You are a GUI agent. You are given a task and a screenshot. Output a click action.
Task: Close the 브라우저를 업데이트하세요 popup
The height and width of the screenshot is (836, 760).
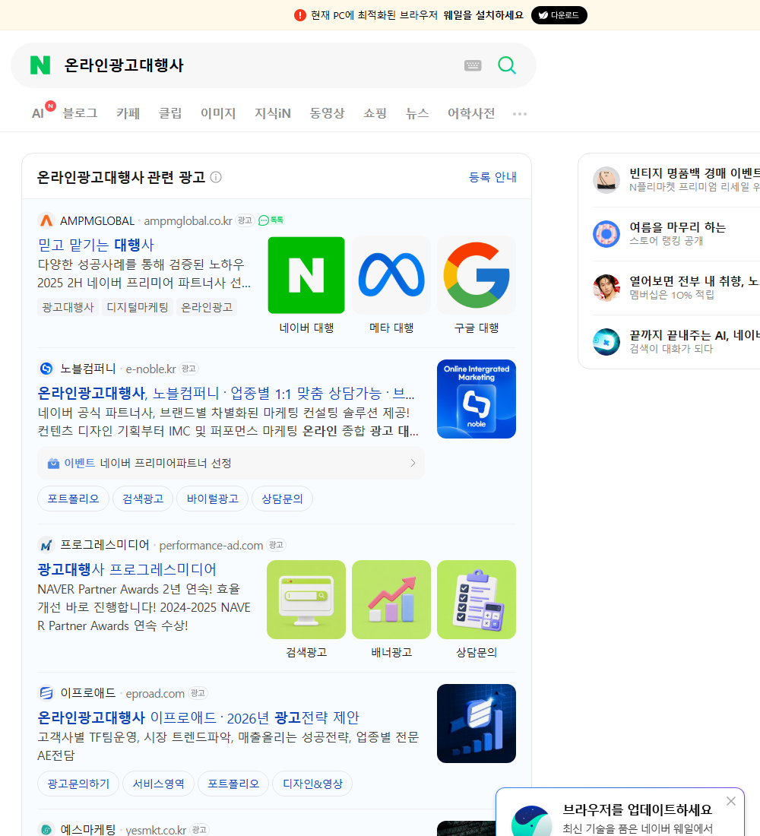click(731, 801)
